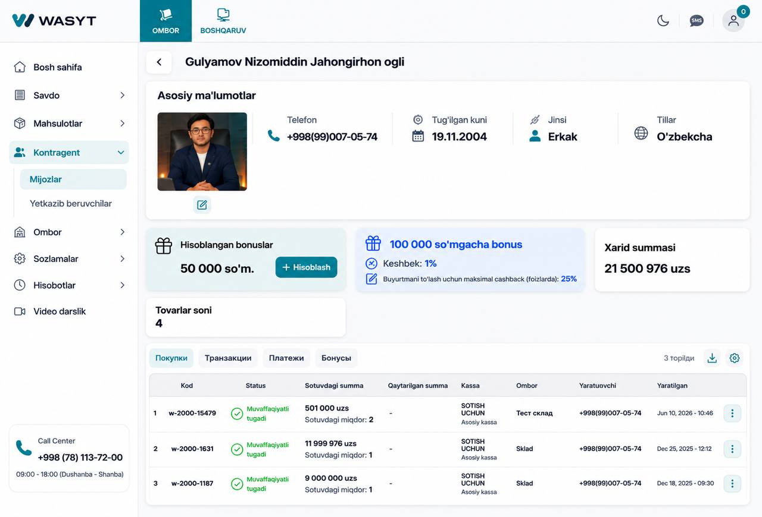Click the amount 11 999 976 uzs
The height and width of the screenshot is (517, 762).
pyautogui.click(x=330, y=443)
